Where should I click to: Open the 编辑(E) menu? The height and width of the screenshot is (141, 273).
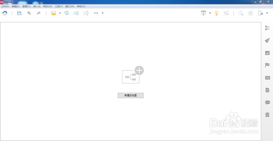(x=16, y=6)
